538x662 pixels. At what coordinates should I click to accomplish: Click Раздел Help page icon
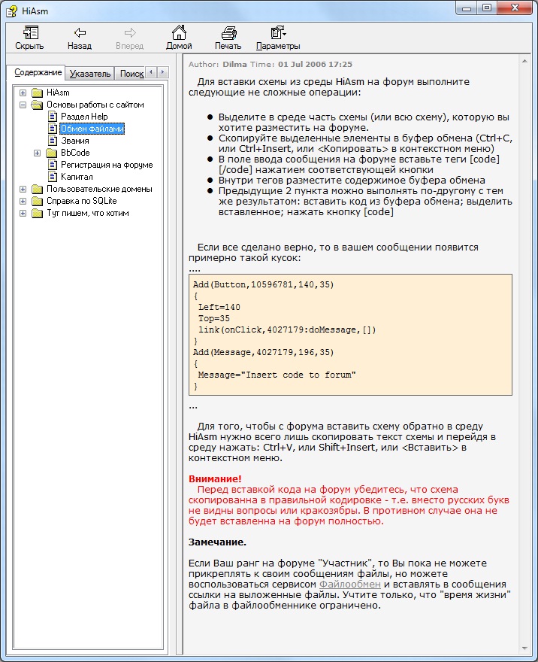53,117
